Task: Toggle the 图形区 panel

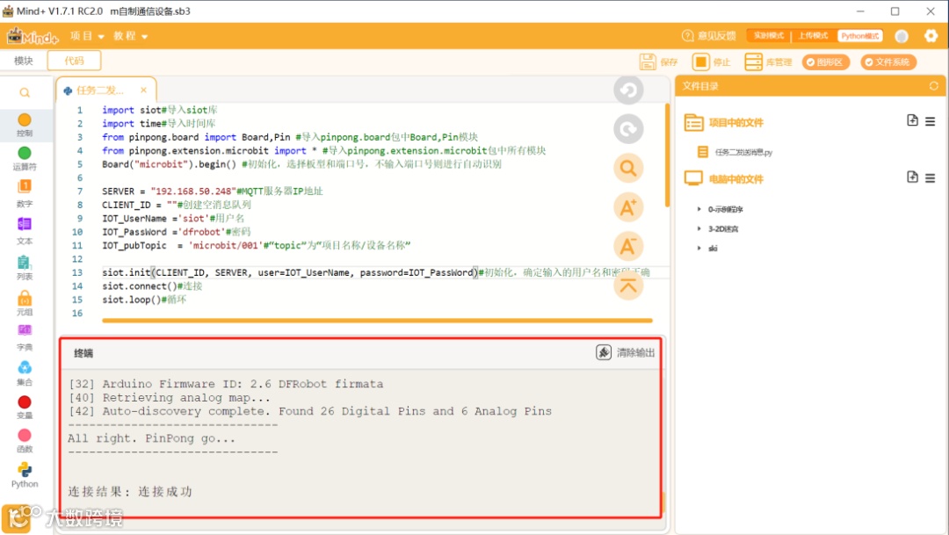Action: pos(826,61)
